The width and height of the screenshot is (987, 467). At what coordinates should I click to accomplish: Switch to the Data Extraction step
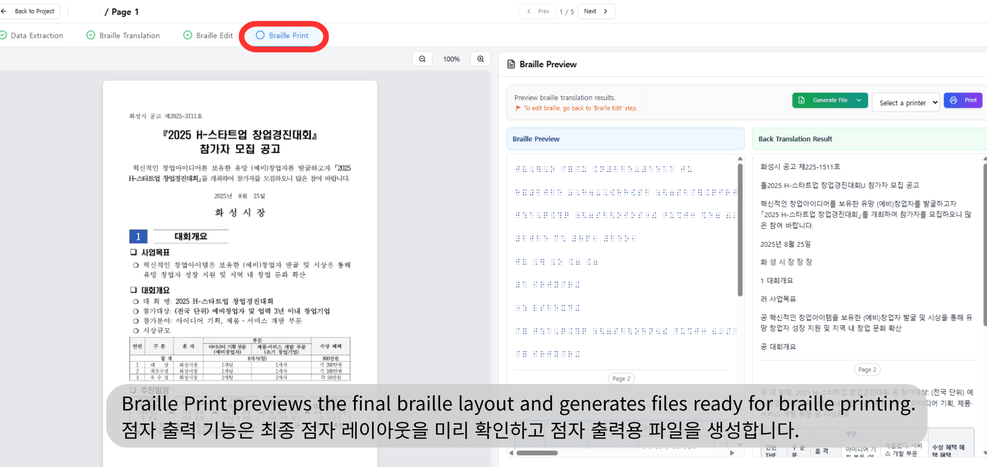[x=37, y=35]
